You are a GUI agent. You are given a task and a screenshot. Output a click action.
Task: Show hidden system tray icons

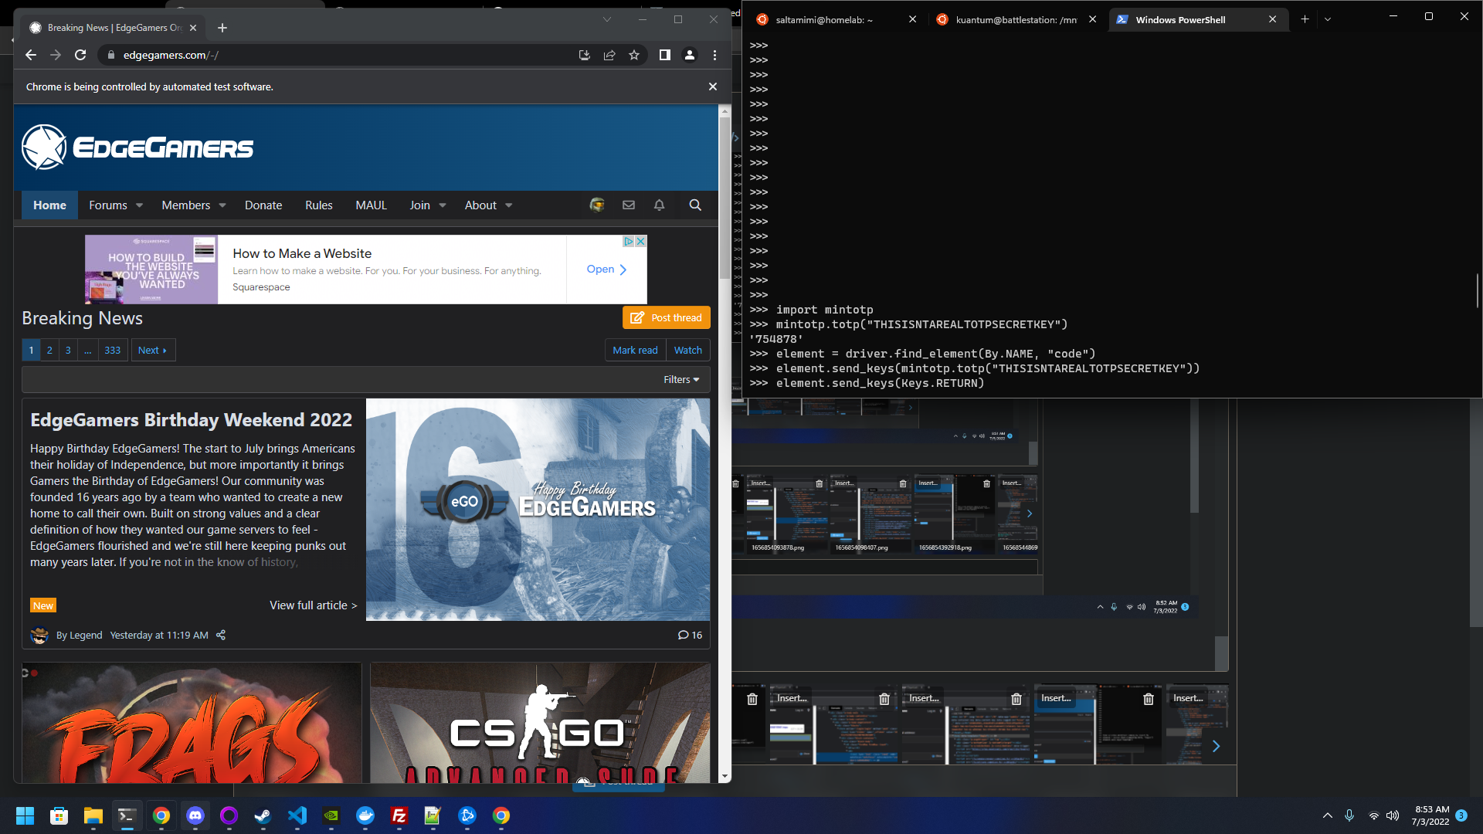click(1328, 815)
